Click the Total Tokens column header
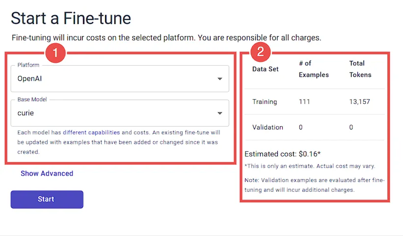The image size is (403, 236). (x=360, y=69)
